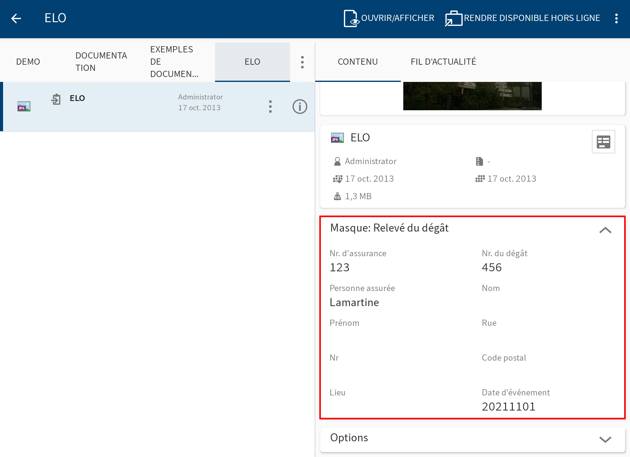Select the ELO tab in navigation
630x457 pixels.
click(252, 62)
